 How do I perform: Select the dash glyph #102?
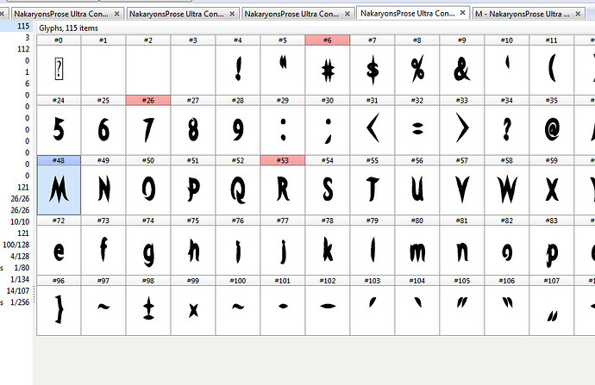click(328, 310)
